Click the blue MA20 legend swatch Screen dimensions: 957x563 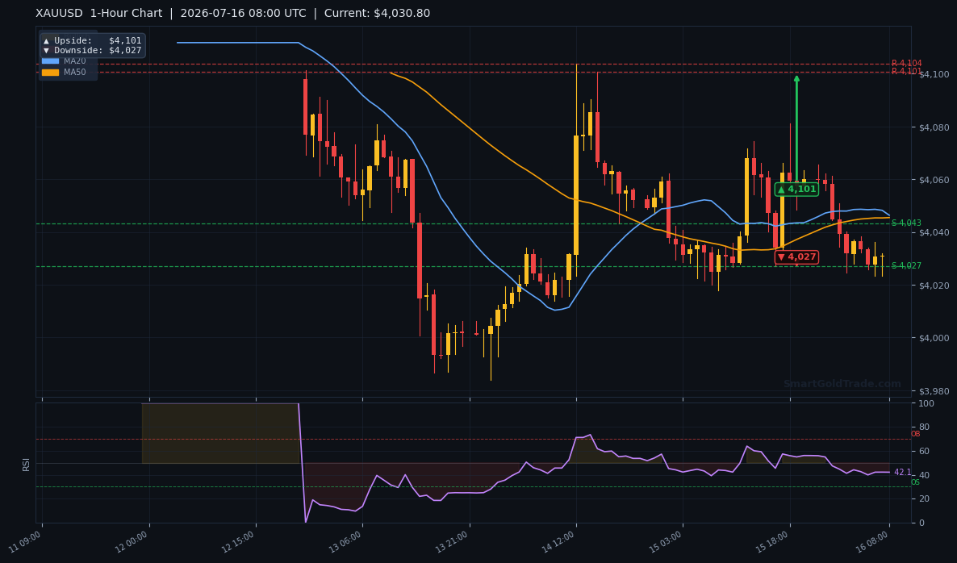point(50,61)
